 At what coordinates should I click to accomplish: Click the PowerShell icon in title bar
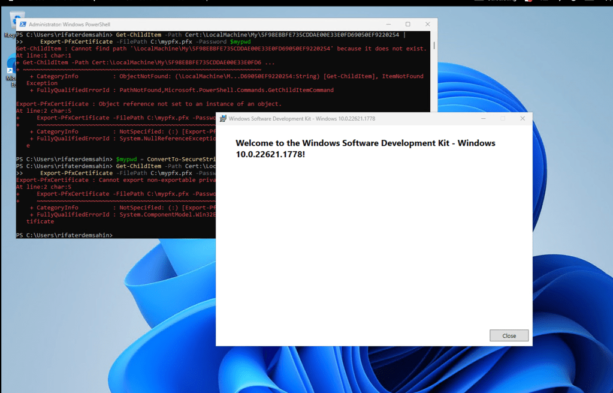tap(23, 24)
